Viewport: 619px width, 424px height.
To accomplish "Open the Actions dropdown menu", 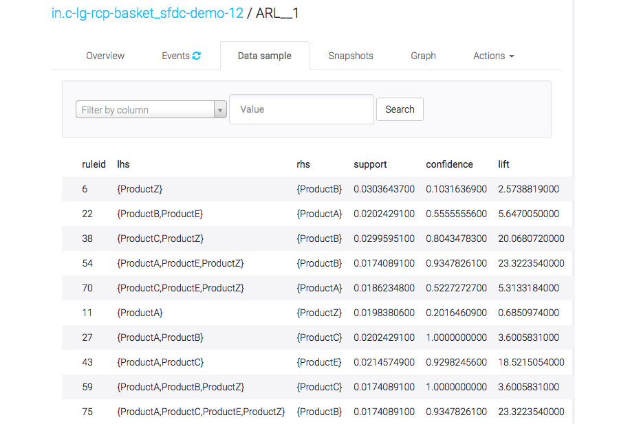I will 492,56.
